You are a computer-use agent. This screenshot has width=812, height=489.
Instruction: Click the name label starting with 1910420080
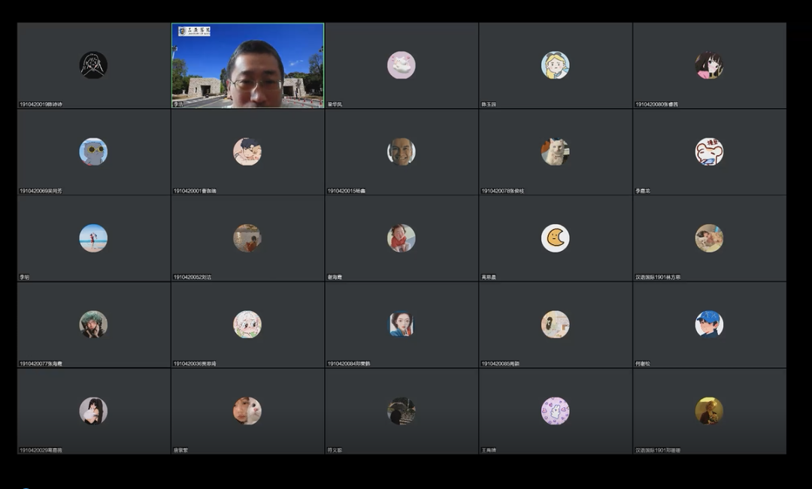pyautogui.click(x=656, y=104)
